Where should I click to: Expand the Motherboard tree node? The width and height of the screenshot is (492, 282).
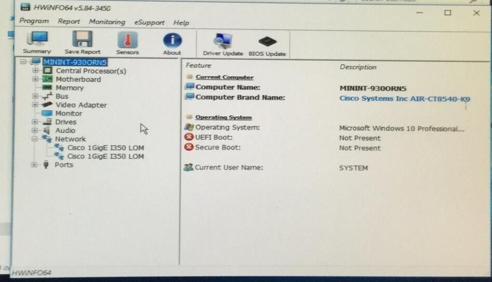(35, 79)
